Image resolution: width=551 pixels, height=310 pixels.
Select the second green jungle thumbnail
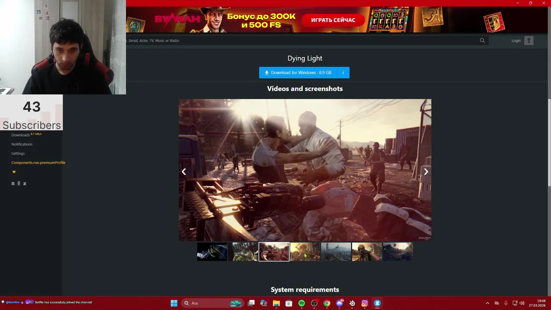pos(243,252)
